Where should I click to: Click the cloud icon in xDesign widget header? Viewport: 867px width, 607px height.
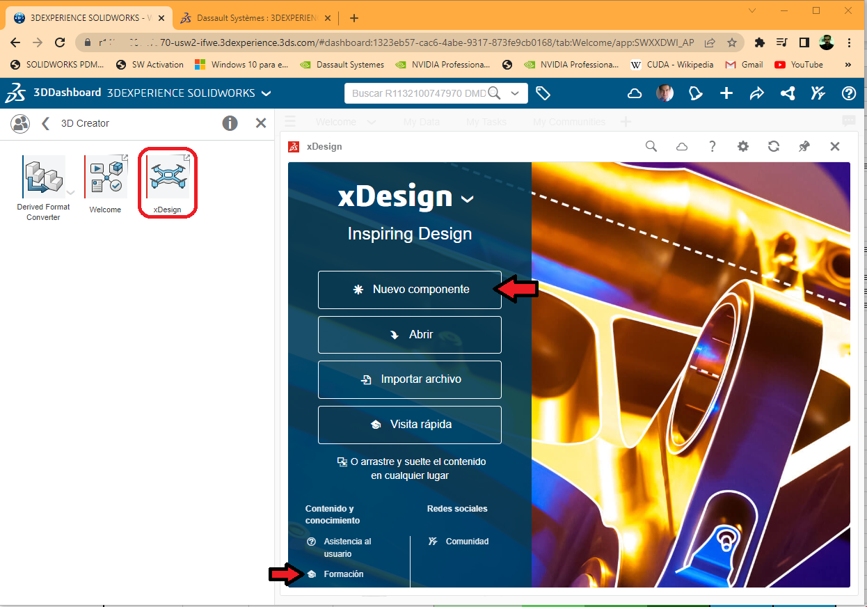click(682, 146)
